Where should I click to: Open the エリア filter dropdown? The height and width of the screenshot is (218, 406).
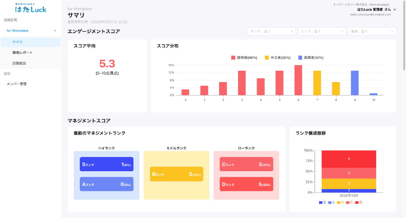pyautogui.click(x=322, y=31)
